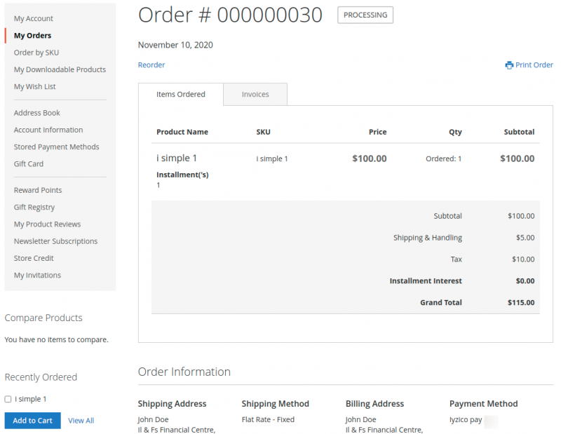Select Gift Card in the sidebar
This screenshot has height=434, width=561.
(28, 163)
